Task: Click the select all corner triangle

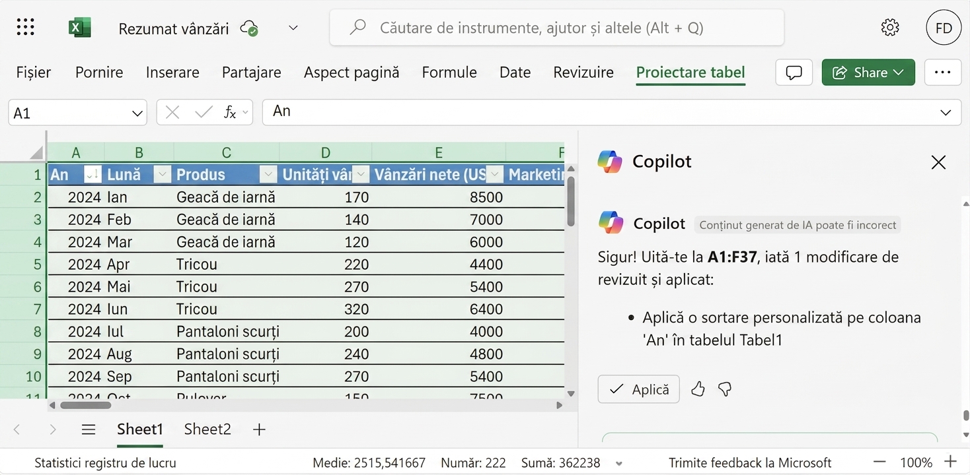Action: (x=36, y=153)
